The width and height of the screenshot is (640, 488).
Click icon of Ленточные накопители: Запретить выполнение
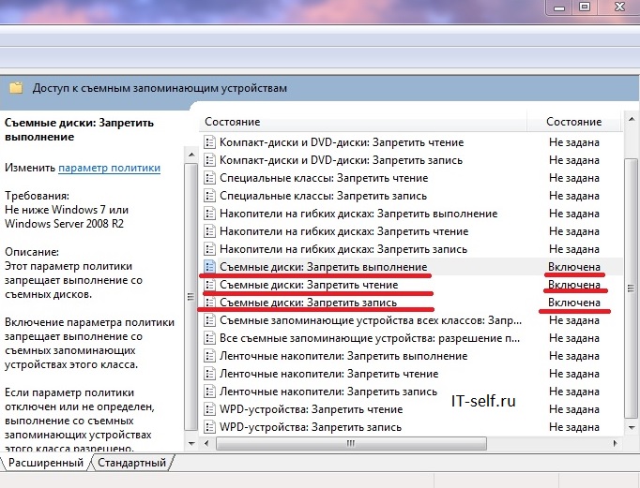point(209,356)
